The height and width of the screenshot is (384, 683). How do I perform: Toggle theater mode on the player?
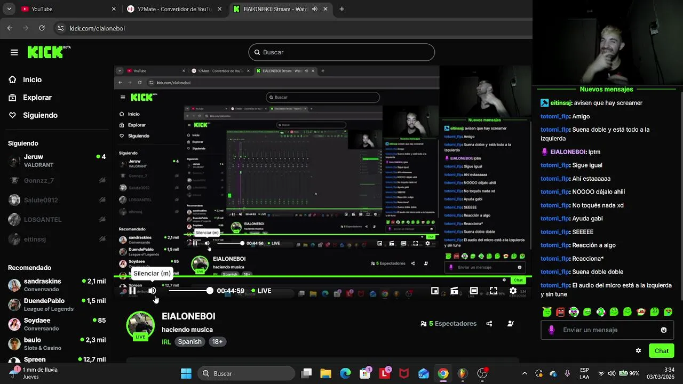474,291
